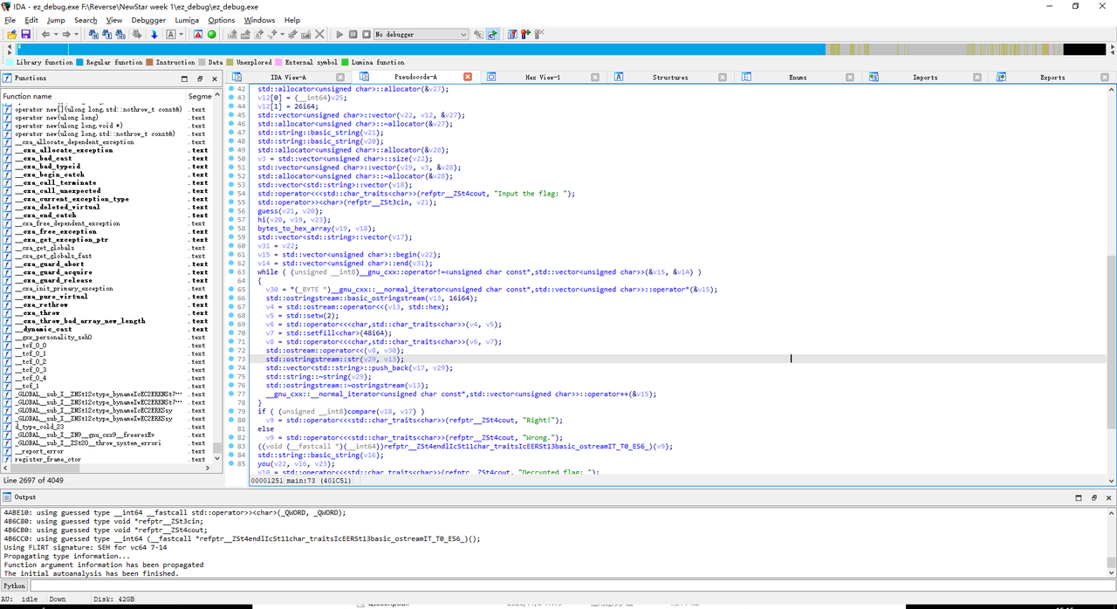Open the Debugger menu
Screen dimensions: 1117x609
[147, 20]
